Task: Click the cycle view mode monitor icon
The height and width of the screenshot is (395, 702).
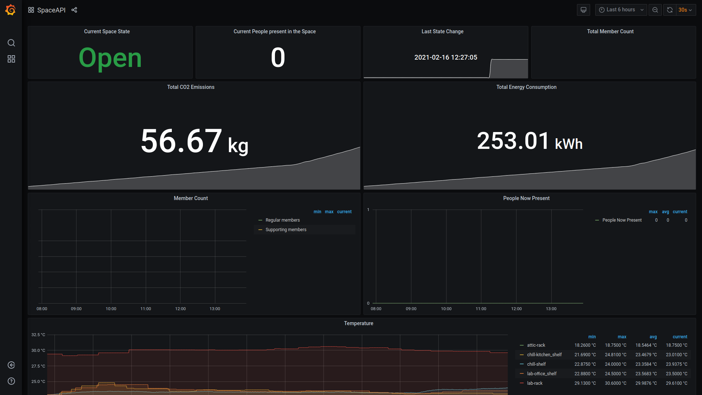Action: tap(584, 10)
